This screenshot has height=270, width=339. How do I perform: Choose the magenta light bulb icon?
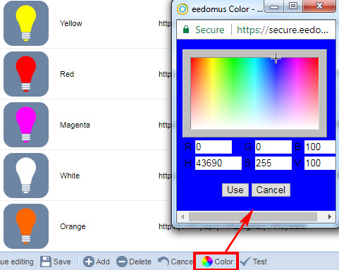(x=26, y=125)
